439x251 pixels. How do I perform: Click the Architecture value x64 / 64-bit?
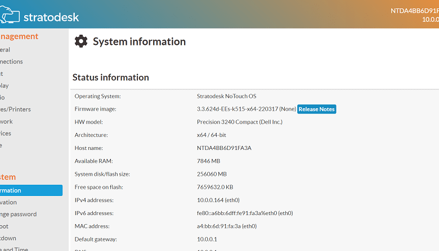[212, 135]
